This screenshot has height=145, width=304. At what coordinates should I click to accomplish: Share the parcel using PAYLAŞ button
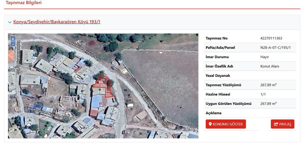(x=282, y=124)
